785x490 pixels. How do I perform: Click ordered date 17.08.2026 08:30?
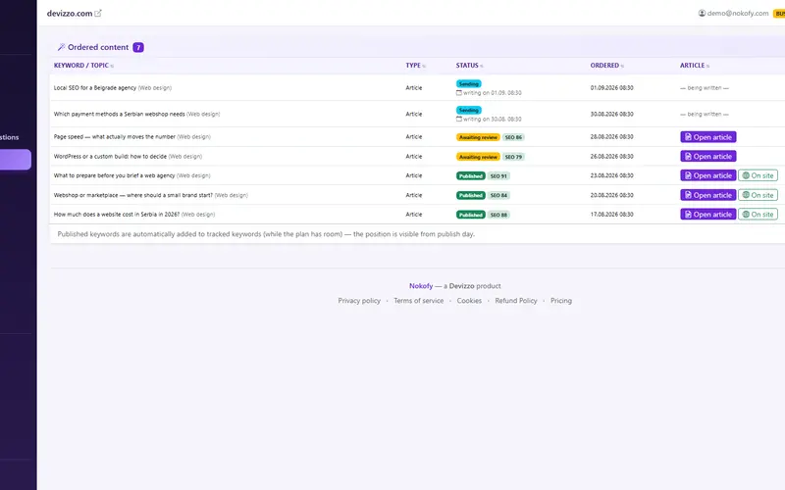pos(611,215)
